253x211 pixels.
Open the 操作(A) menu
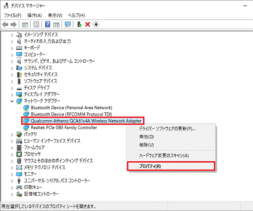pyautogui.click(x=34, y=15)
